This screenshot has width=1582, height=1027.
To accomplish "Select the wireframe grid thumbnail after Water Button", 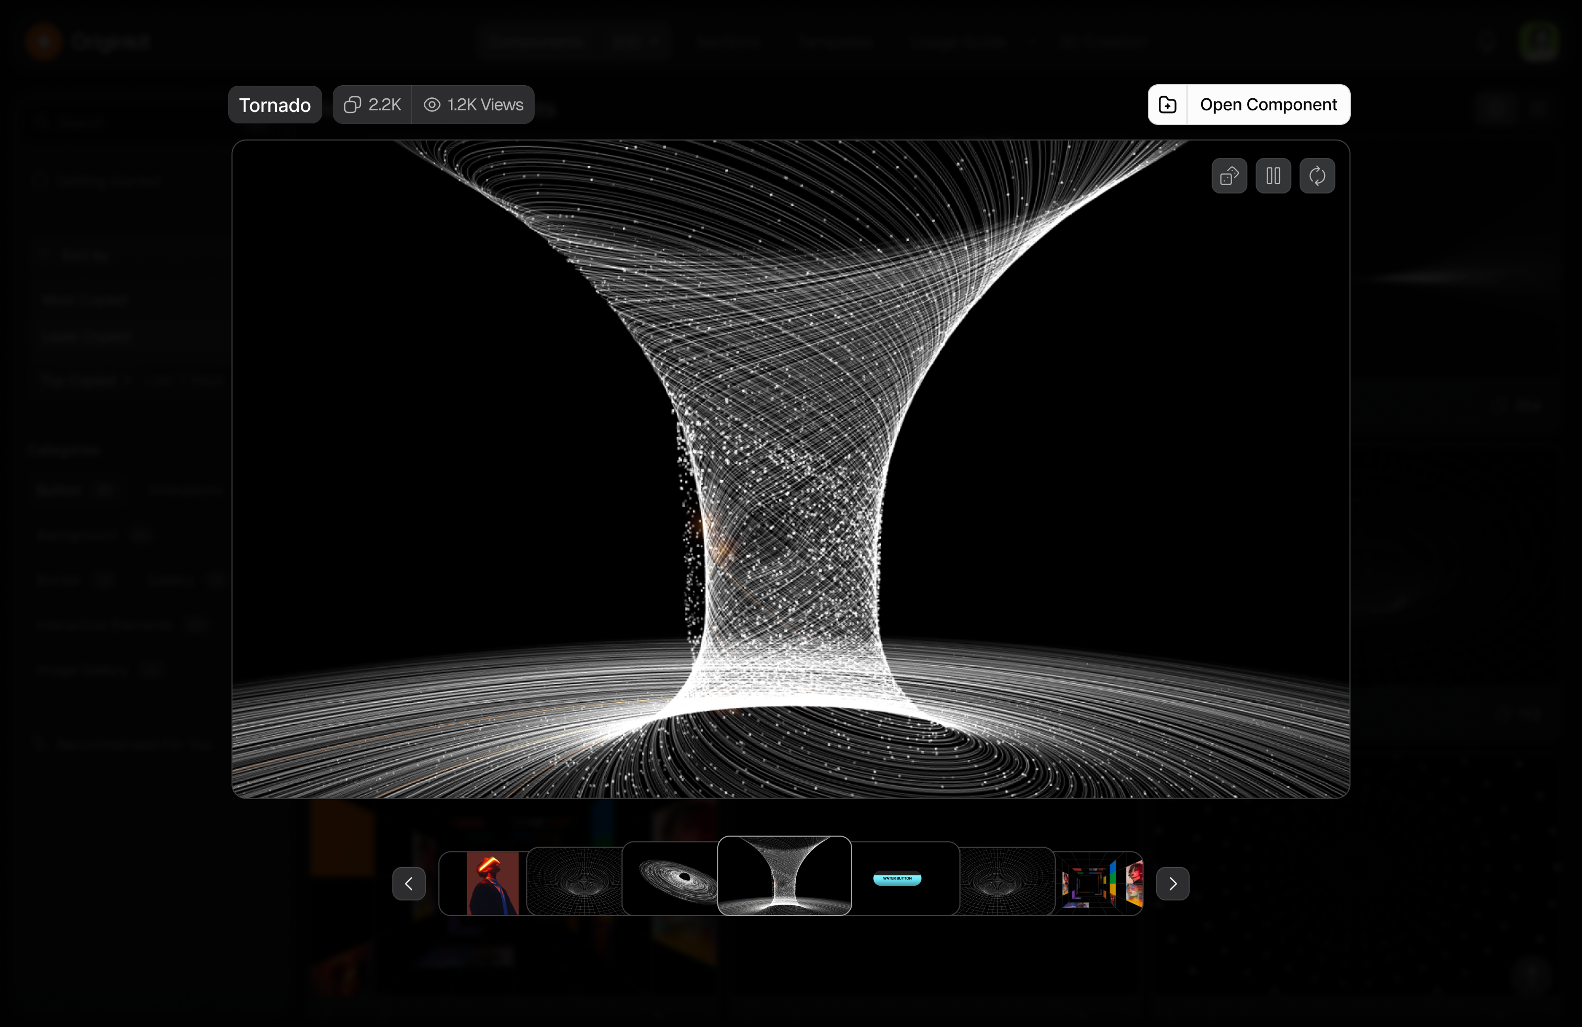I will tap(1007, 882).
